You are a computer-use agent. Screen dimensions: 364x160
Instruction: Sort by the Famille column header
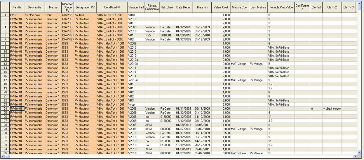coord(17,7)
